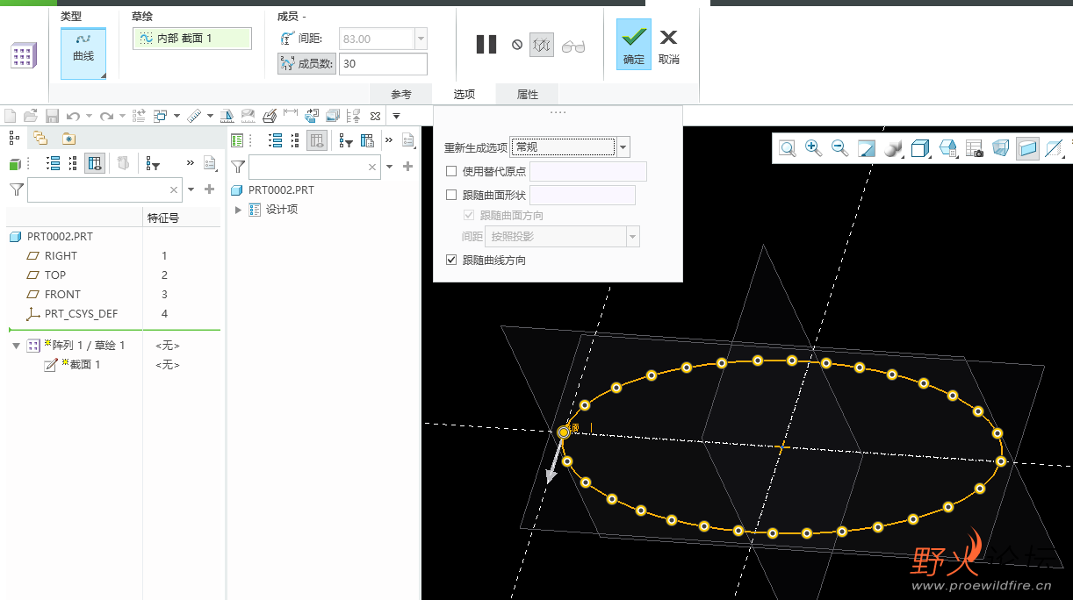The image size is (1073, 600).
Task: Open the quick access toolbar customize arrow
Action: [396, 116]
